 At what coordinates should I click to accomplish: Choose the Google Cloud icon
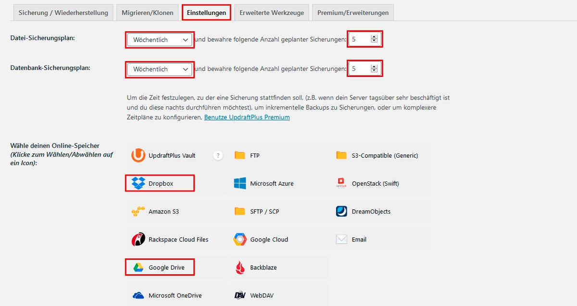[x=240, y=239]
